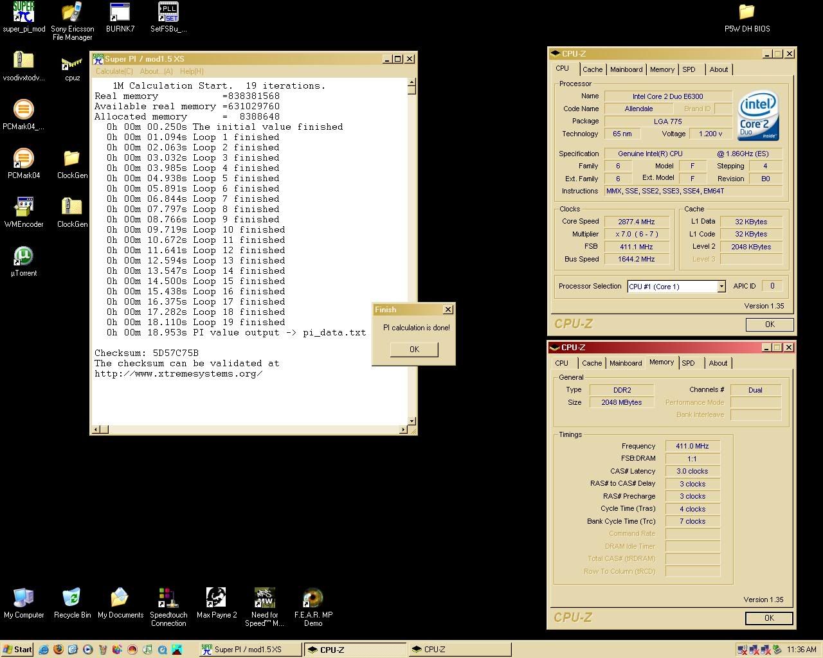Open the Start menu
Image resolution: width=823 pixels, height=658 pixels.
click(x=17, y=650)
